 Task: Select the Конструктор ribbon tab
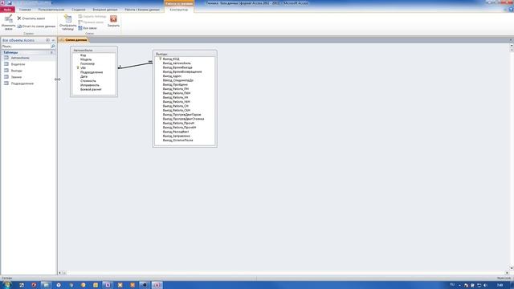point(179,10)
